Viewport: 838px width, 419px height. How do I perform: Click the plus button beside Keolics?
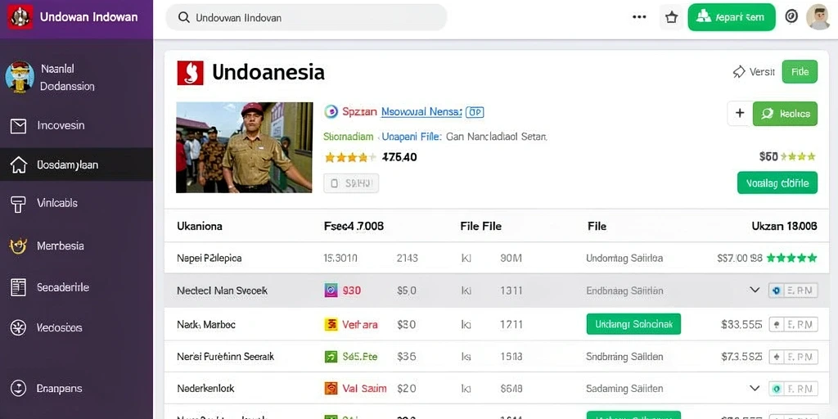point(740,113)
